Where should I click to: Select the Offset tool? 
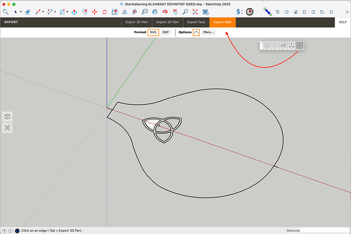point(84,12)
